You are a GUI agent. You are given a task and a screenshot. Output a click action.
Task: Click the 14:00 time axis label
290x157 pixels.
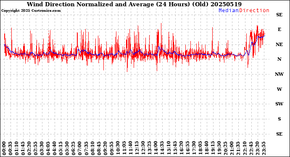(x=156, y=149)
